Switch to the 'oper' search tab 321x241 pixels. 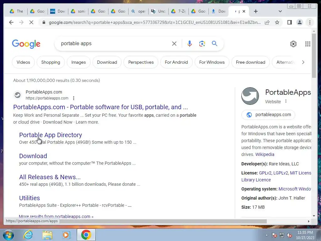tap(138, 11)
